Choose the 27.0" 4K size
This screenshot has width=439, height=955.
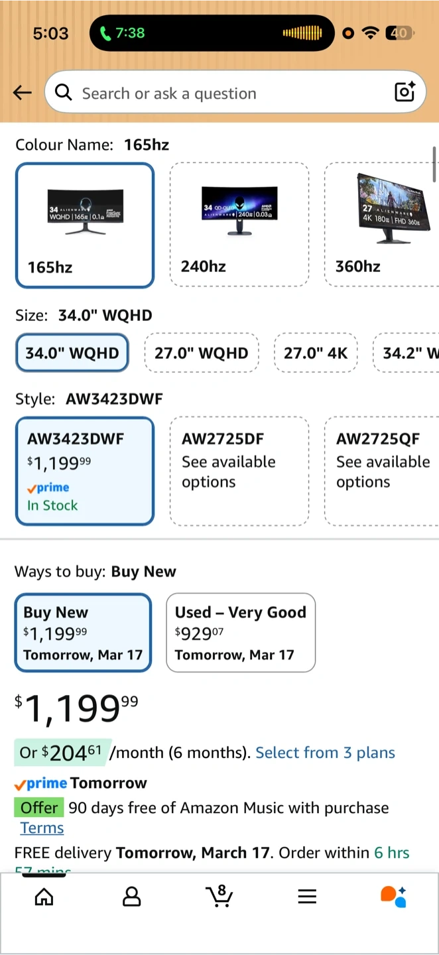(x=316, y=353)
